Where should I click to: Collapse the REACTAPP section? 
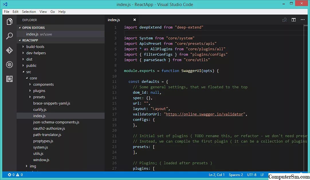point(19,40)
